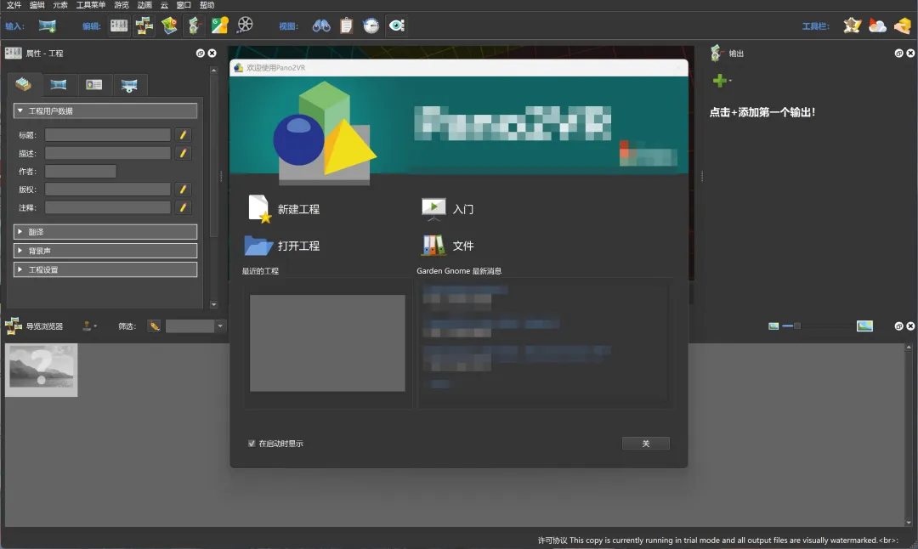Screen dimensions: 918x549
Task: Adjust the thumbnail size slider handle
Action: (x=796, y=326)
